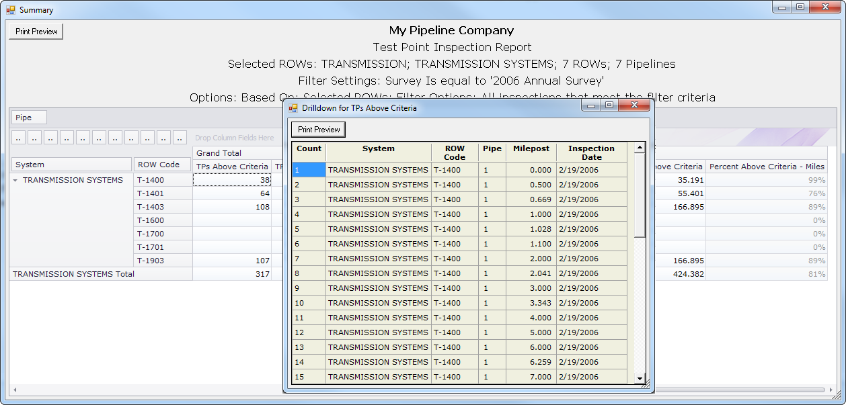Click the Pipe filter field button

[29, 118]
